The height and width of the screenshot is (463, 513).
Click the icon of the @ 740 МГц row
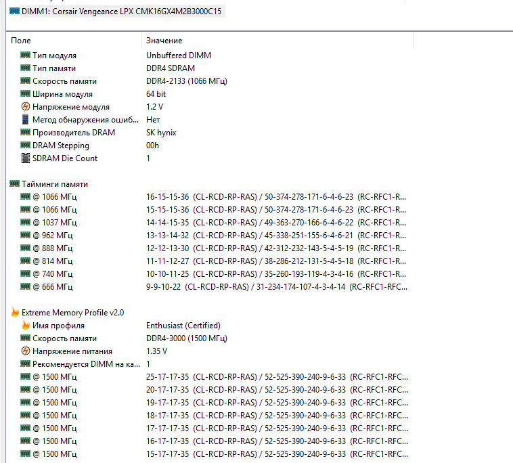pyautogui.click(x=25, y=273)
